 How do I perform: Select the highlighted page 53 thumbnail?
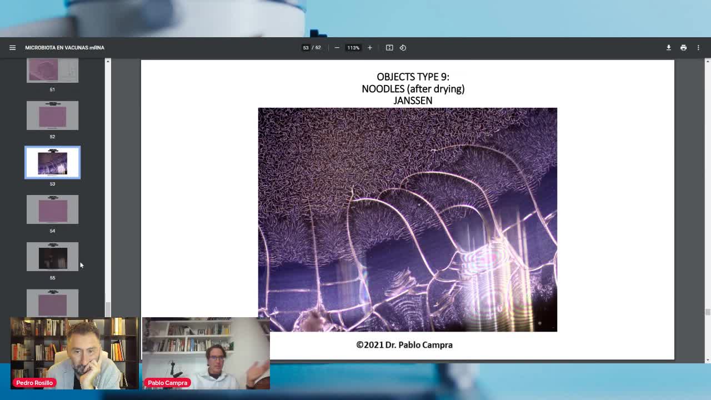point(52,162)
